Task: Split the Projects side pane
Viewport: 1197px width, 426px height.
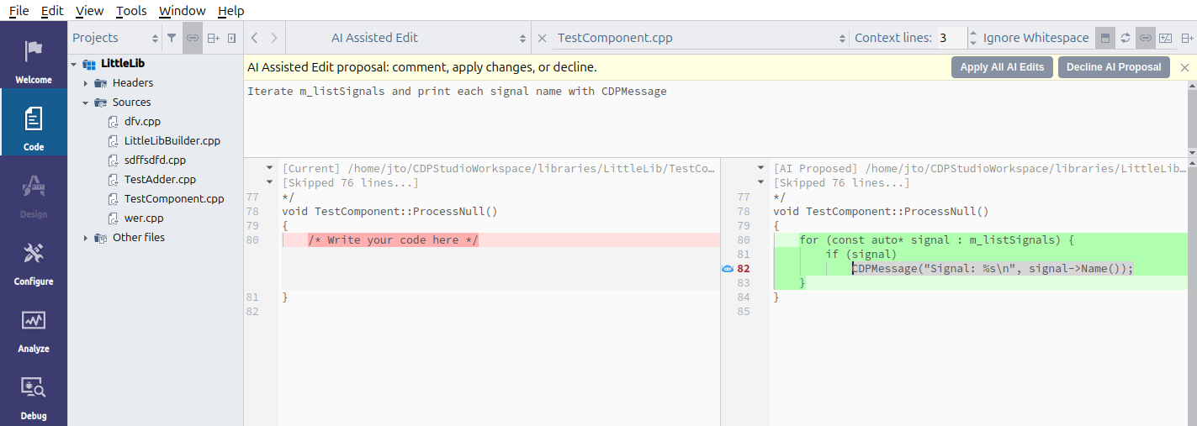Action: coord(213,38)
